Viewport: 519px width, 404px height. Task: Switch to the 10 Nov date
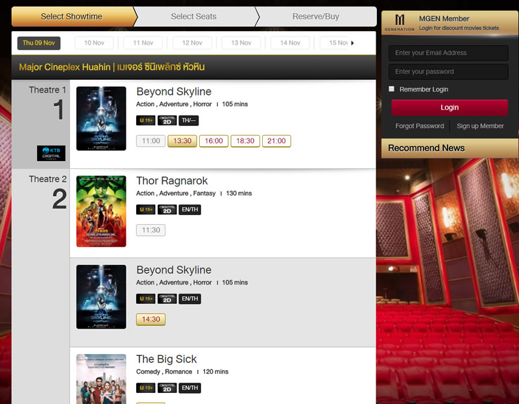pos(94,43)
